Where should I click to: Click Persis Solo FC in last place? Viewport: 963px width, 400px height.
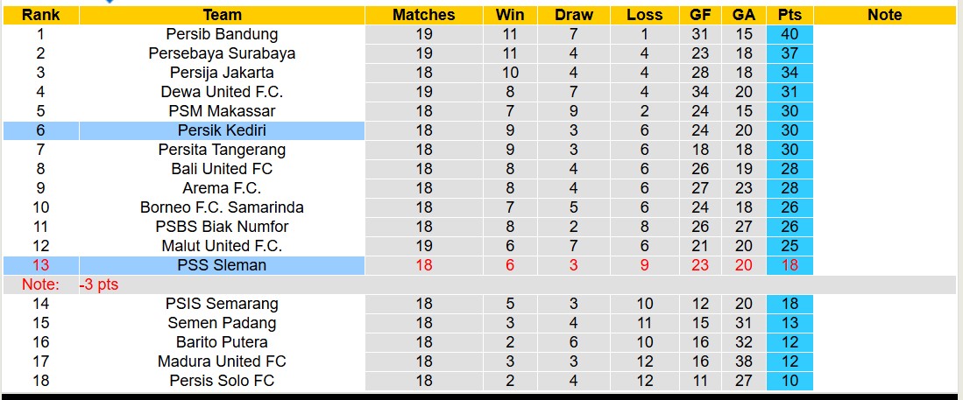[222, 381]
